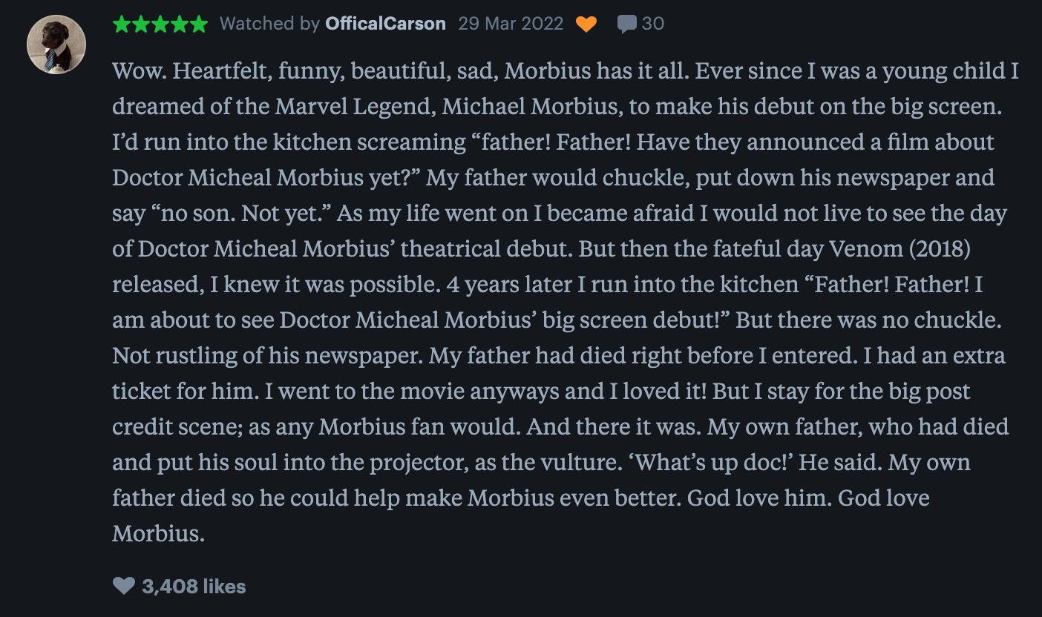Click the middle green rating star
The width and height of the screenshot is (1042, 617).
(x=160, y=24)
